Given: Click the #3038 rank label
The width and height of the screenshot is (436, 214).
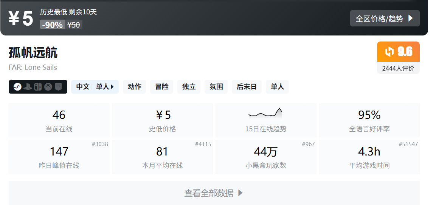Looking at the screenshot, I should [x=100, y=144].
